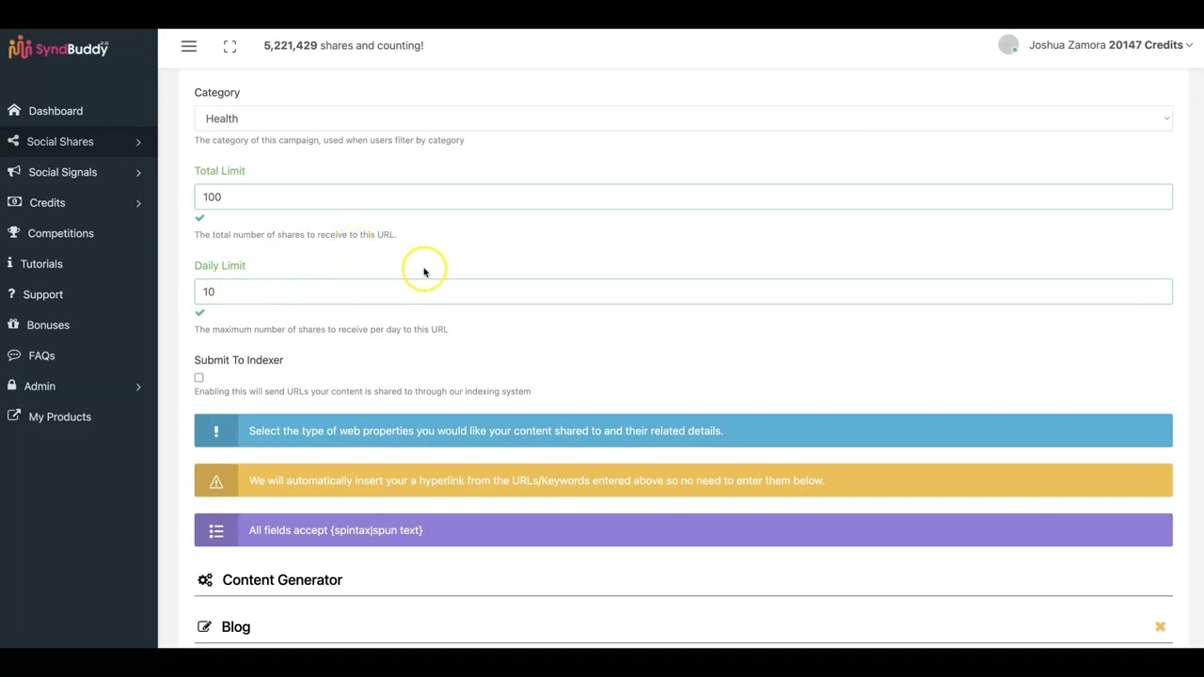Click the Content Generator gears icon
The image size is (1204, 677).
coord(205,580)
